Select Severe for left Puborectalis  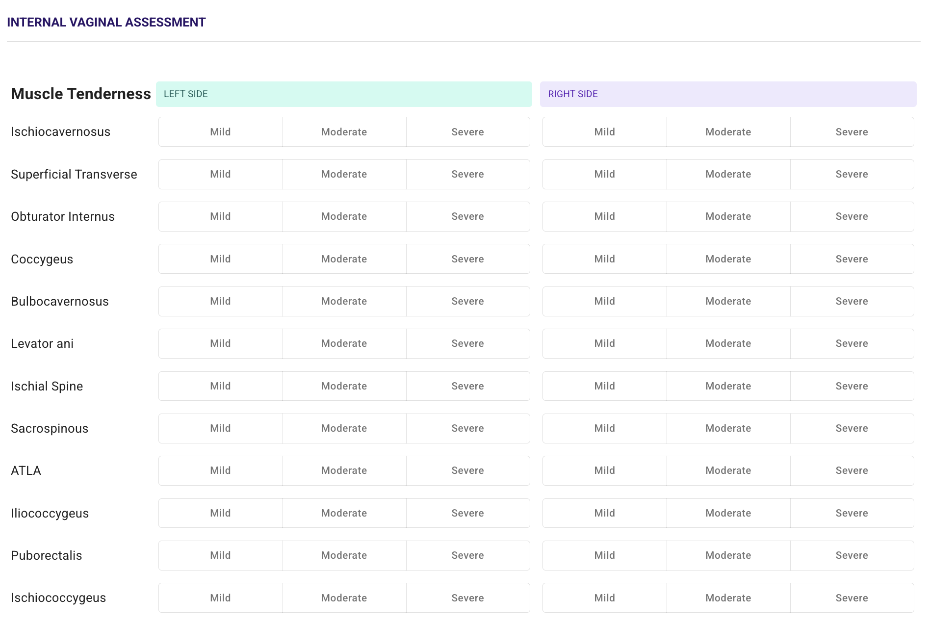point(467,555)
